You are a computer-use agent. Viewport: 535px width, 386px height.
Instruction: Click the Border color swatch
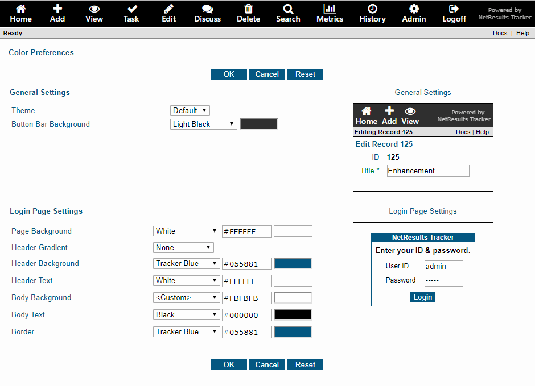pos(293,331)
